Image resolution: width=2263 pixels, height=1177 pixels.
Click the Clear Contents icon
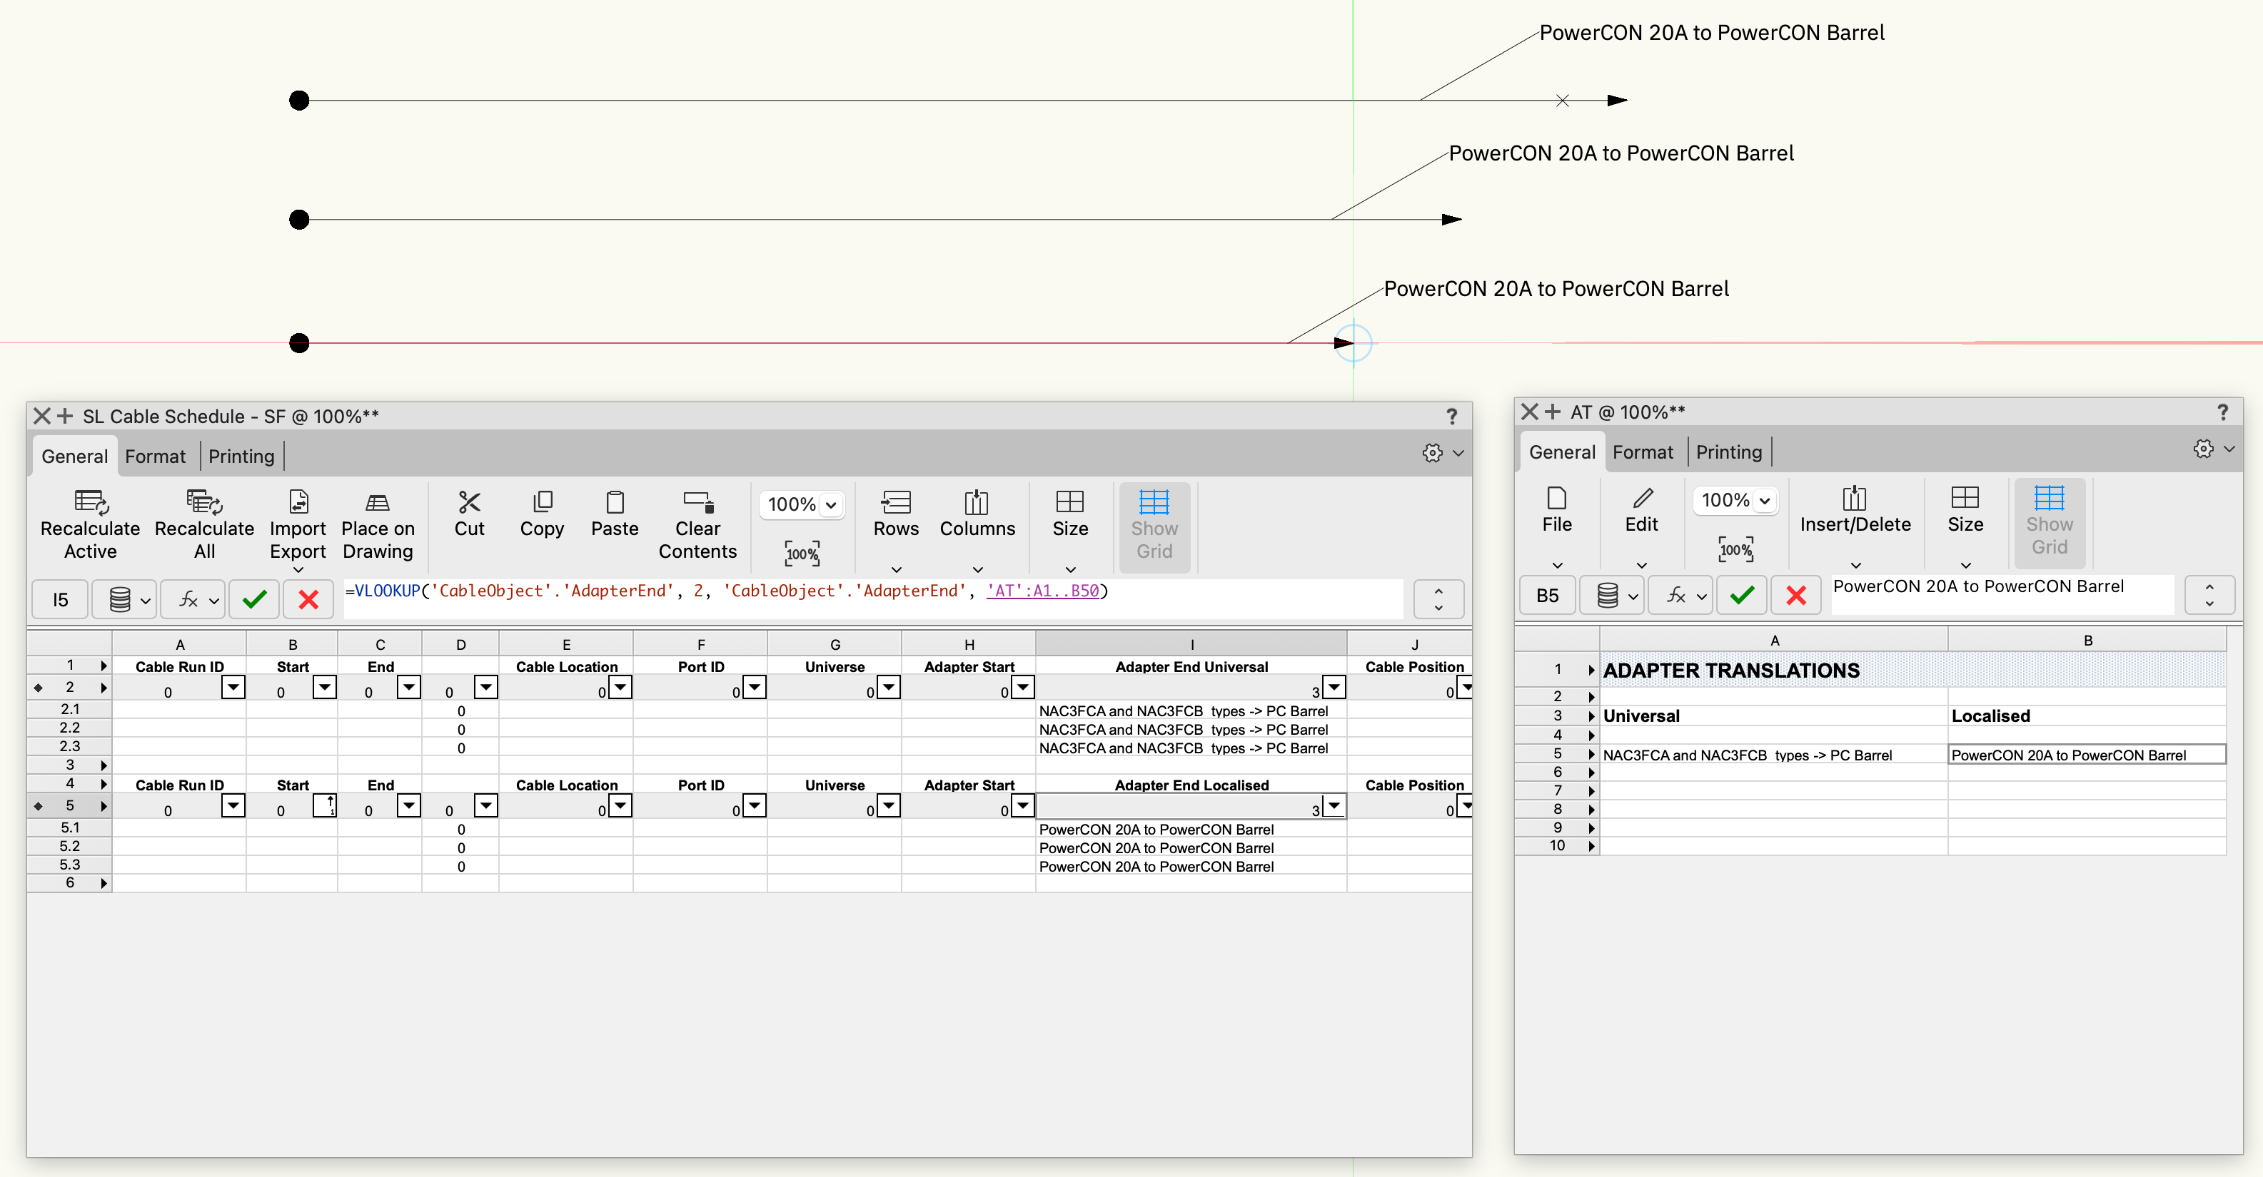(697, 503)
